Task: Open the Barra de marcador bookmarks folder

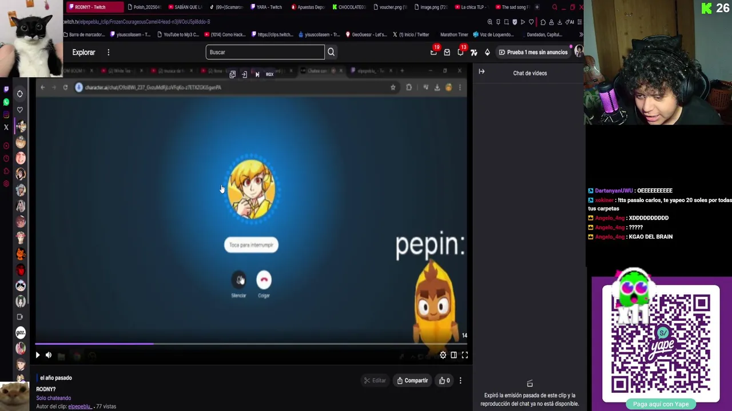Action: tap(84, 34)
